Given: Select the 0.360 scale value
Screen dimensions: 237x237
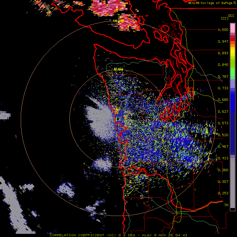Looking at the screenshot, I should point(223,170).
